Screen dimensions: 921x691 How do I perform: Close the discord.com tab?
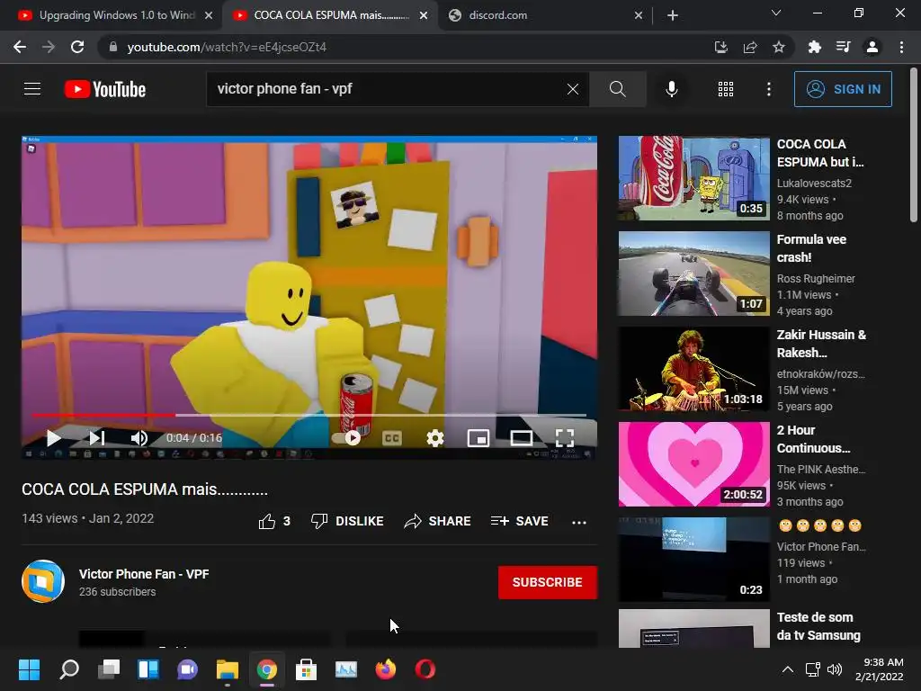pos(639,15)
